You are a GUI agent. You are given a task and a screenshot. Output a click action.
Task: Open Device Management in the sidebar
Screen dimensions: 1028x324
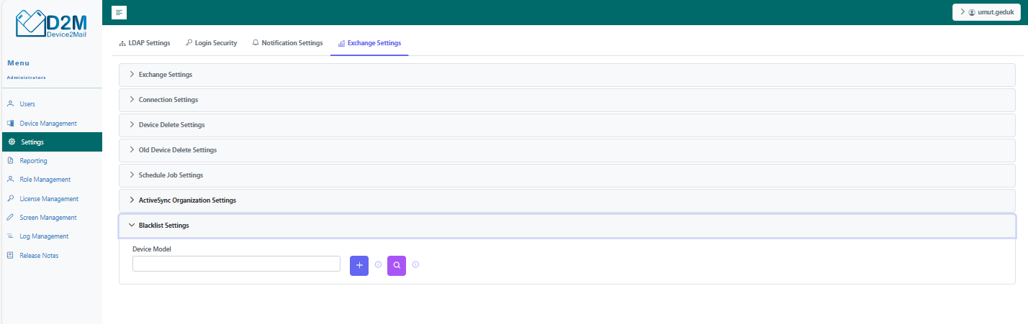coord(48,124)
